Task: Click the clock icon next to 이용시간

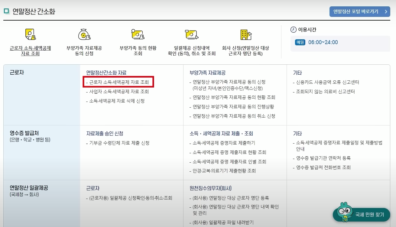Action: [294, 30]
